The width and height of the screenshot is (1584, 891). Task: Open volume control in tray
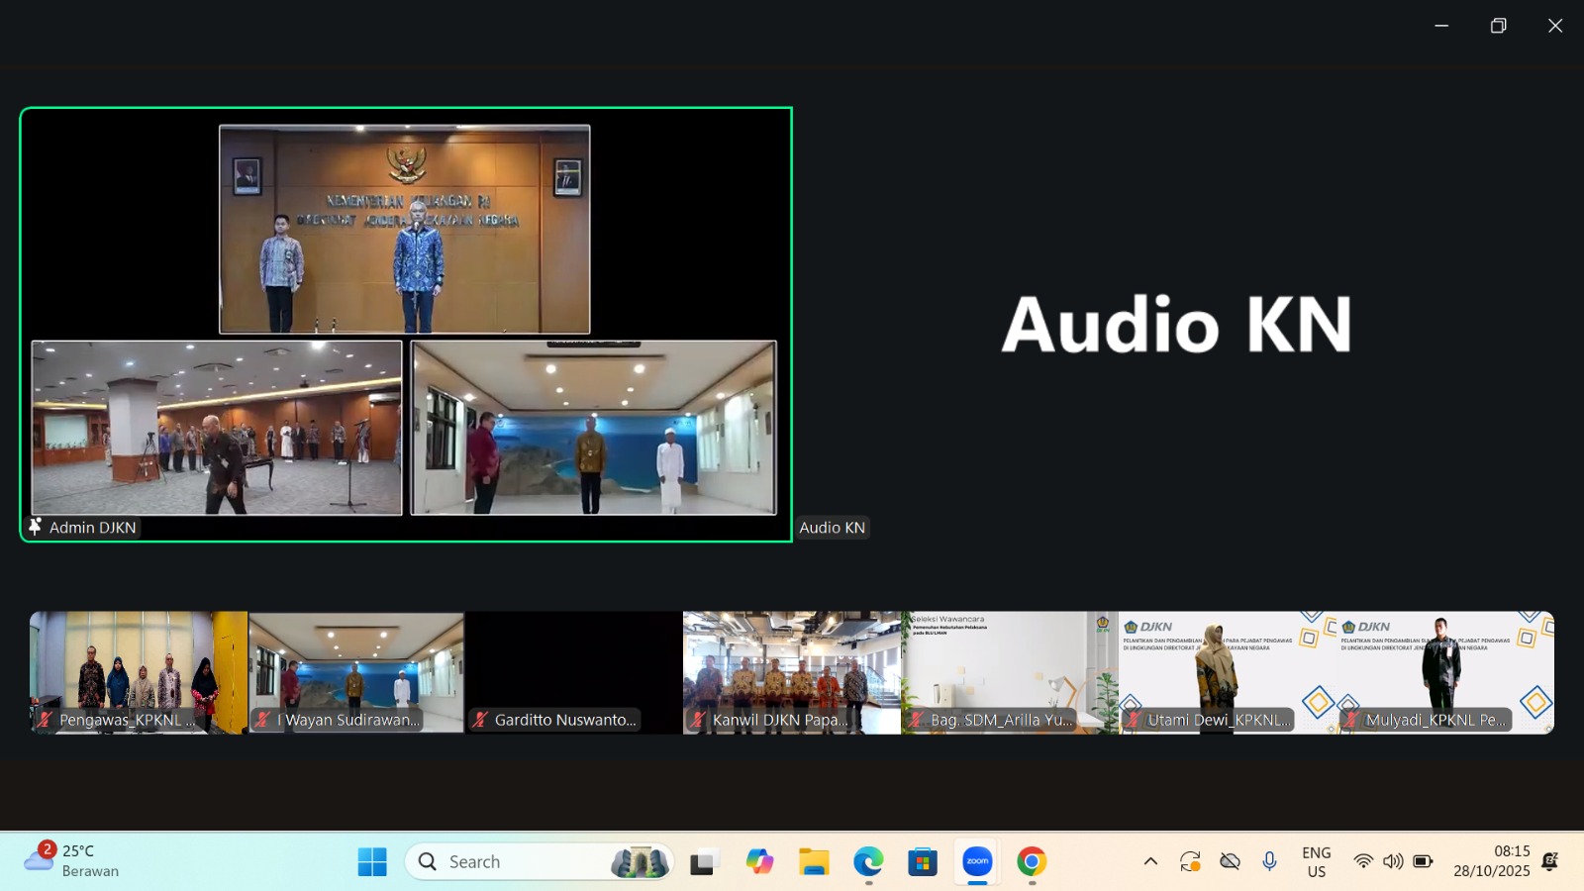click(1393, 861)
